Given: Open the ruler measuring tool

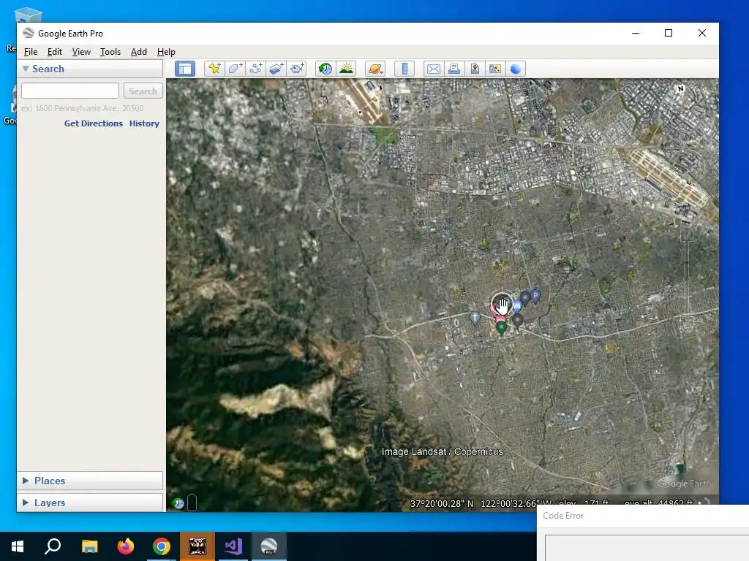Looking at the screenshot, I should click(404, 69).
